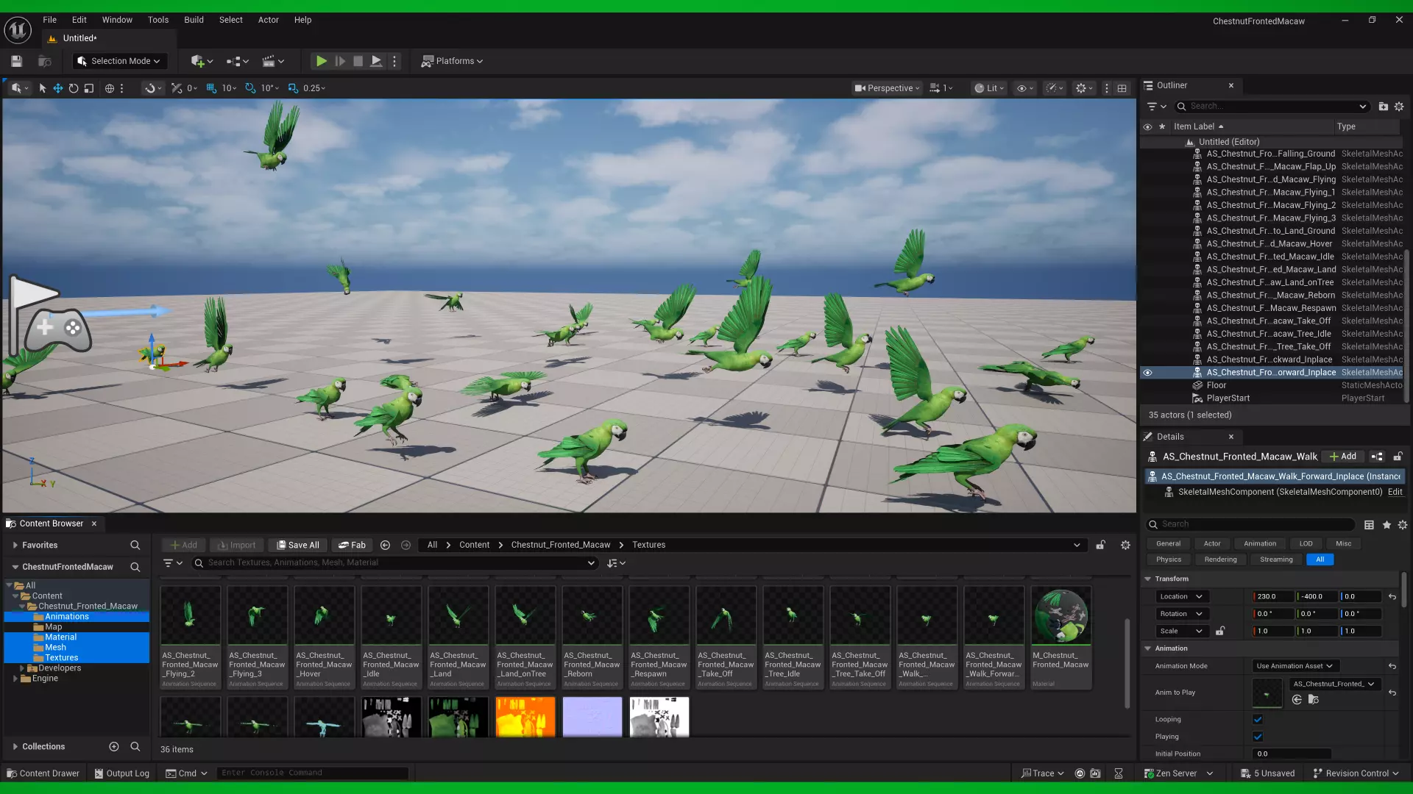Toggle rotation snapping icon next to 10°

tap(250, 88)
